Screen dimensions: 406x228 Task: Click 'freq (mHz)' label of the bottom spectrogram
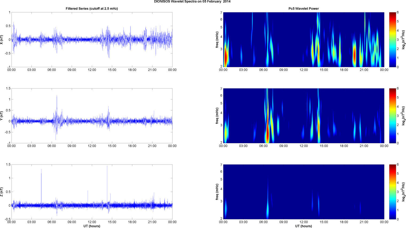coord(217,192)
